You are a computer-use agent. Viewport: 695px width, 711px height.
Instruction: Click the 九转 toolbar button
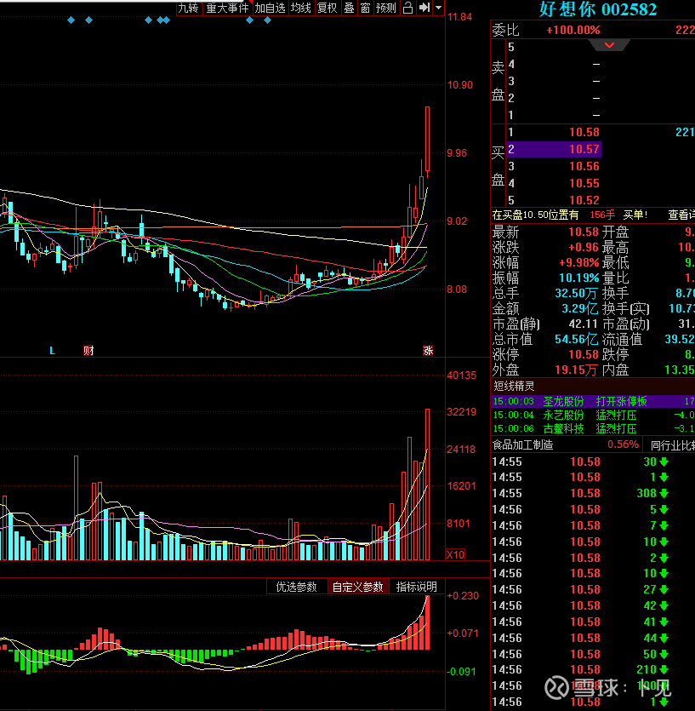pos(189,8)
